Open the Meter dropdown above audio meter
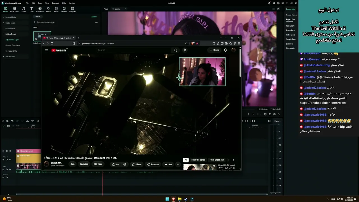The height and width of the screenshot is (202, 359). [x=277, y=121]
